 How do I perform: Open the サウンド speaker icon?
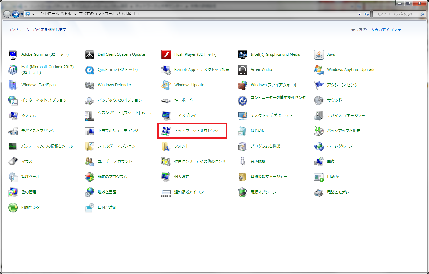coord(319,101)
